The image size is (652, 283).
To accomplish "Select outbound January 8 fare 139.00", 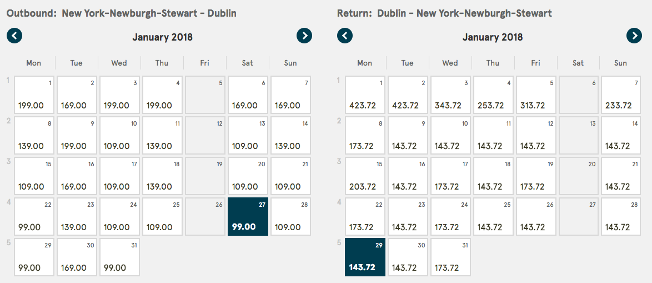I will click(34, 136).
